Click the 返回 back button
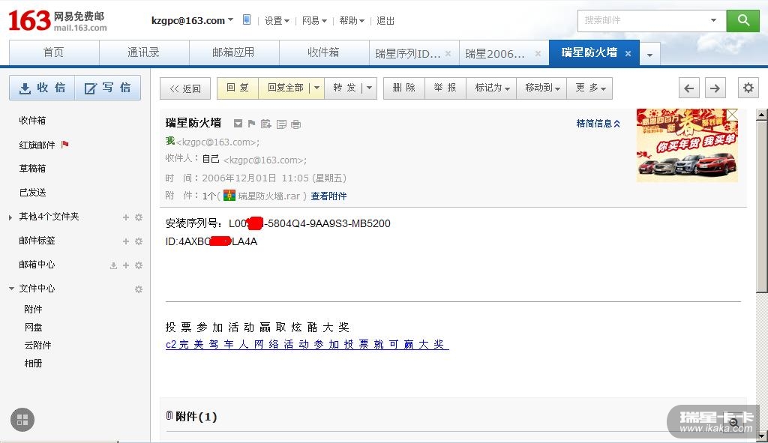This screenshot has height=443, width=768. [185, 88]
